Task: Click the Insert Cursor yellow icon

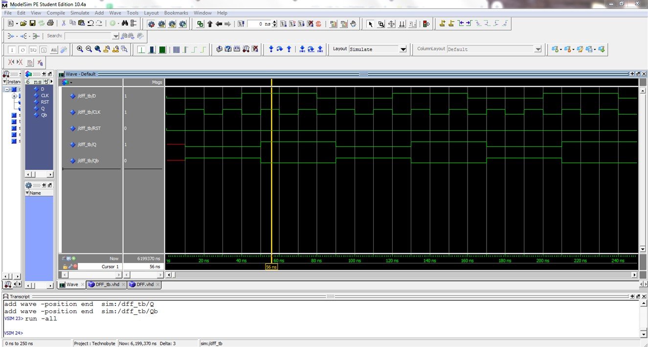Action: (x=442, y=23)
